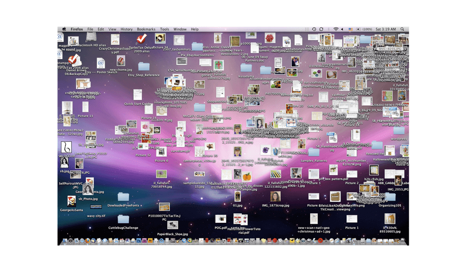Select the Samples_Patterns folder
Image resolution: width=467 pixels, height=272 pixels.
[x=313, y=152]
